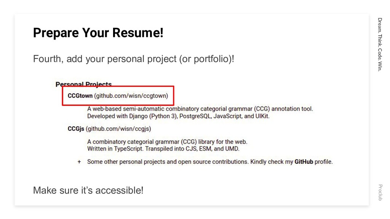This screenshot has height=219, width=390.
Task: Open the github.com/wisn/ccgjs link
Action: tap(118, 129)
